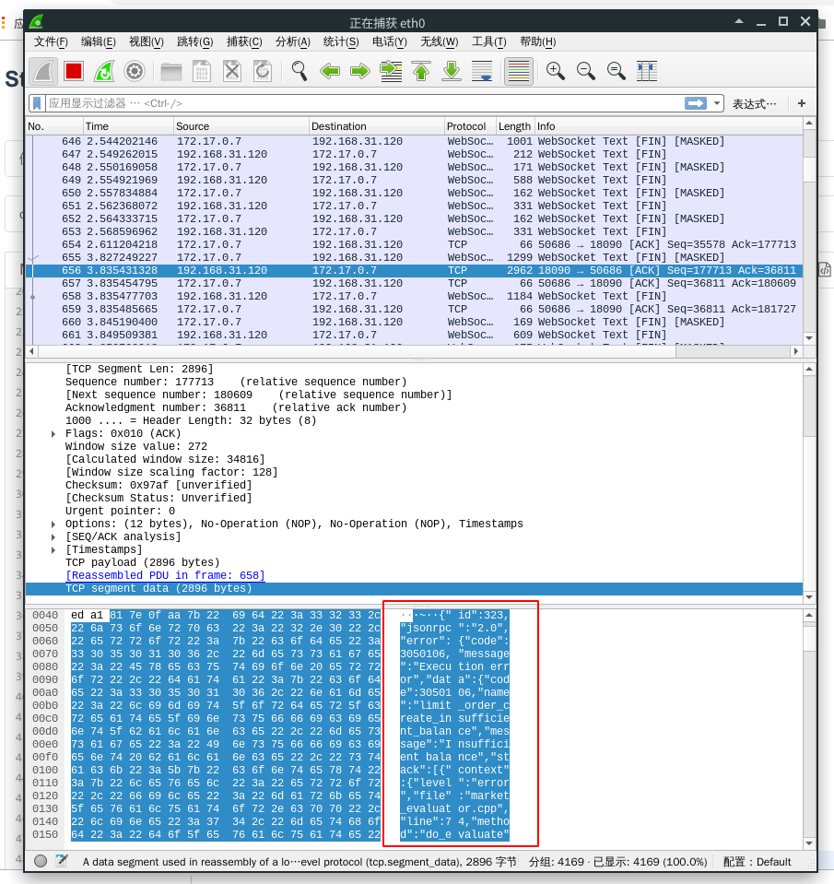Image resolution: width=834 pixels, height=884 pixels.
Task: Sort packets by Info column header
Action: (668, 126)
